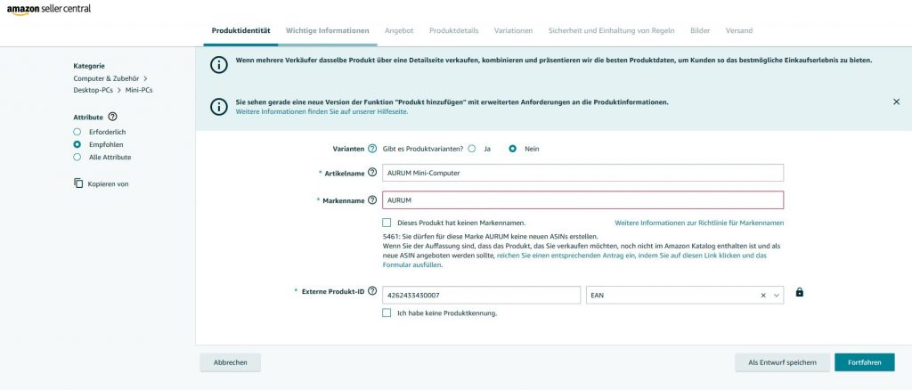Click the lock icon next to EAN
The height and width of the screenshot is (390, 912).
(799, 292)
